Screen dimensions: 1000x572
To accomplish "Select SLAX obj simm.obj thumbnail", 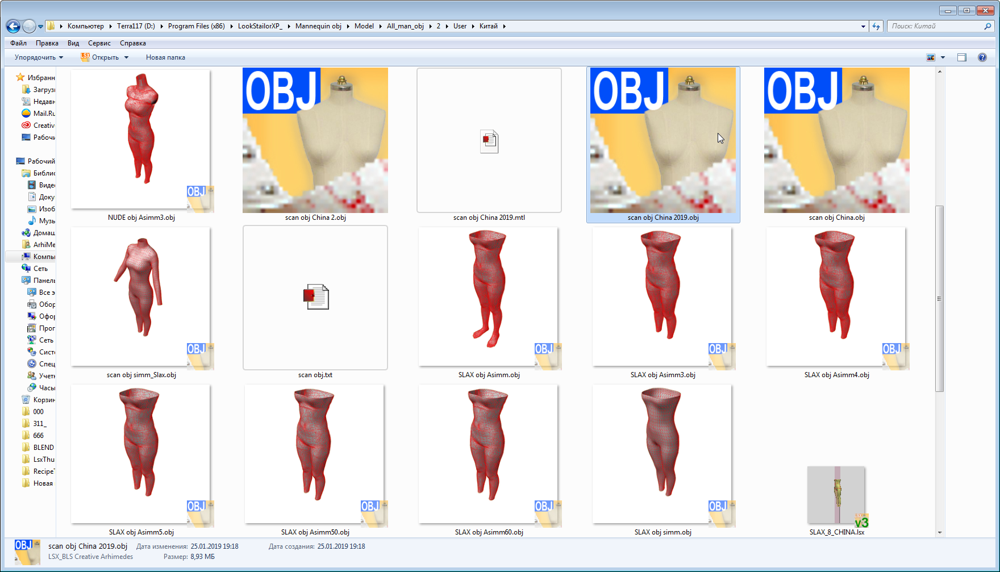I will coord(663,455).
